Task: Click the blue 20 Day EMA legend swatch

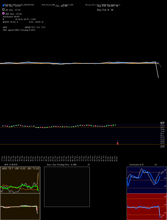Action: click(x=3, y=5)
